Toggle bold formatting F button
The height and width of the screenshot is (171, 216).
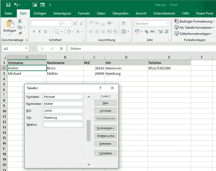click(34, 32)
